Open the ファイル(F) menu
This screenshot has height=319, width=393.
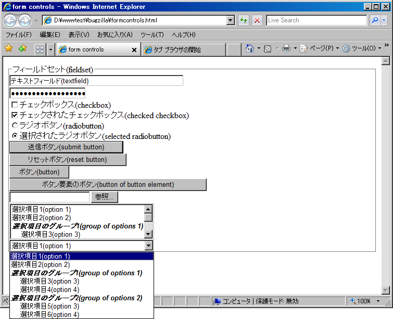(18, 35)
